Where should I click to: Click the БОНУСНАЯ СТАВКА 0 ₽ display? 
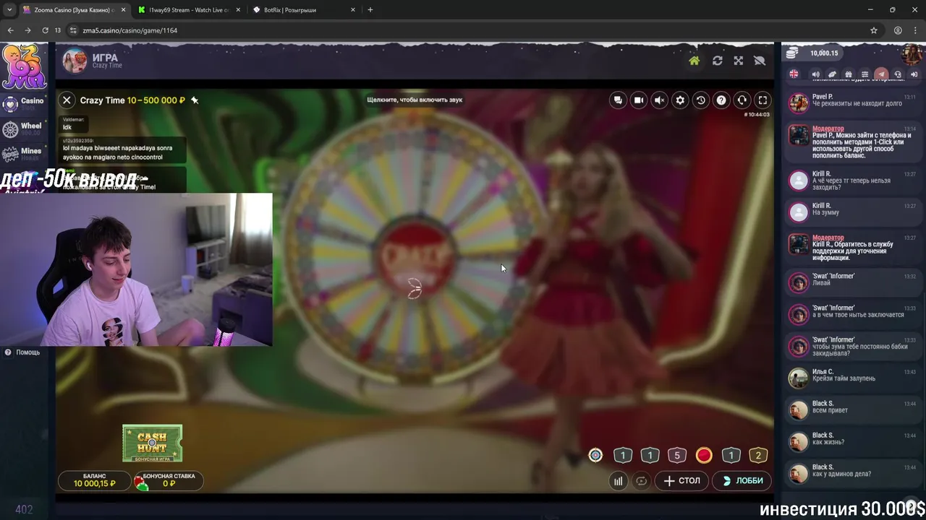[x=168, y=480]
